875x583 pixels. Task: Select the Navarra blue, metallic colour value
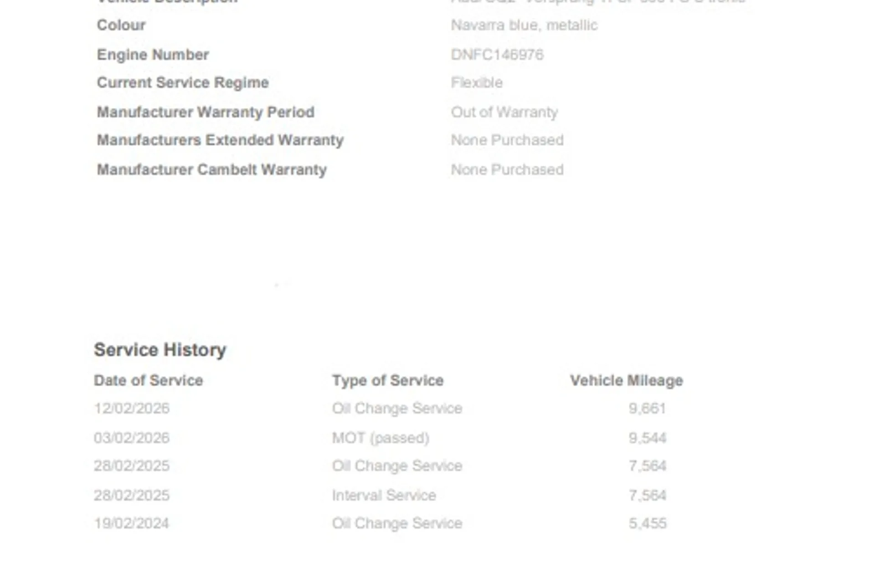click(524, 25)
